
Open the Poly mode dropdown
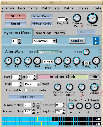(32, 84)
